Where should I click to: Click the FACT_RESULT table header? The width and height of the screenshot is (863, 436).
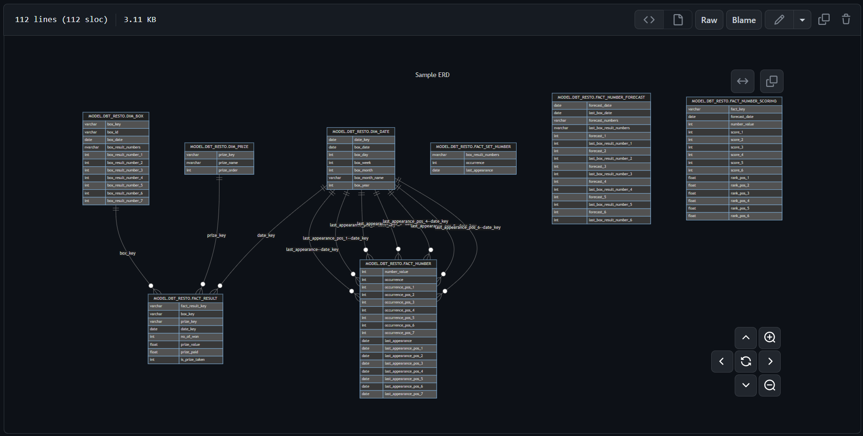click(185, 298)
